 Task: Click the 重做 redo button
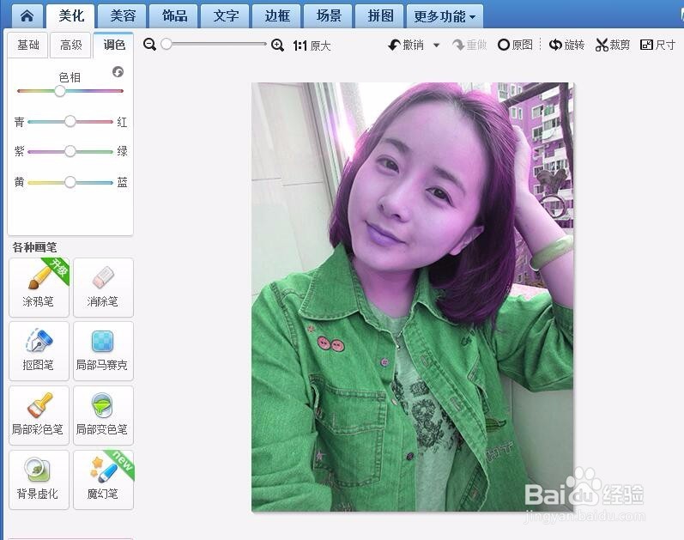click(469, 45)
